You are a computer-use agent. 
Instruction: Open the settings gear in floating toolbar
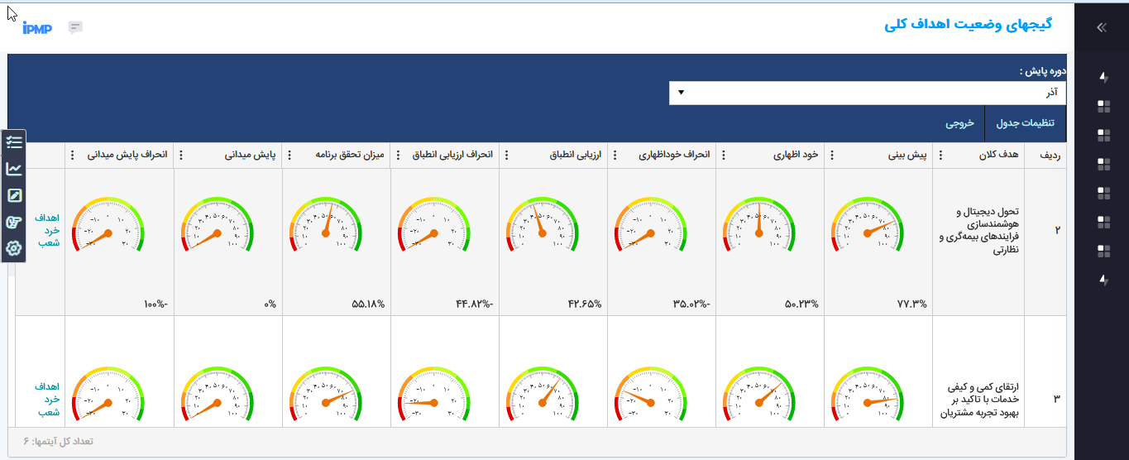(x=14, y=248)
